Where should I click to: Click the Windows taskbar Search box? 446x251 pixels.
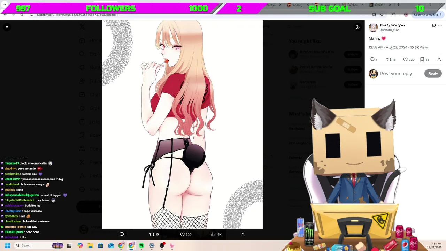click(39, 245)
